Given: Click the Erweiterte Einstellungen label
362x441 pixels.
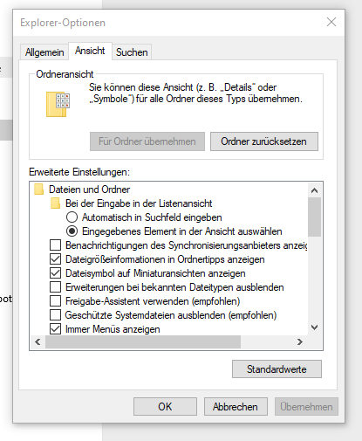Looking at the screenshot, I should (x=79, y=172).
